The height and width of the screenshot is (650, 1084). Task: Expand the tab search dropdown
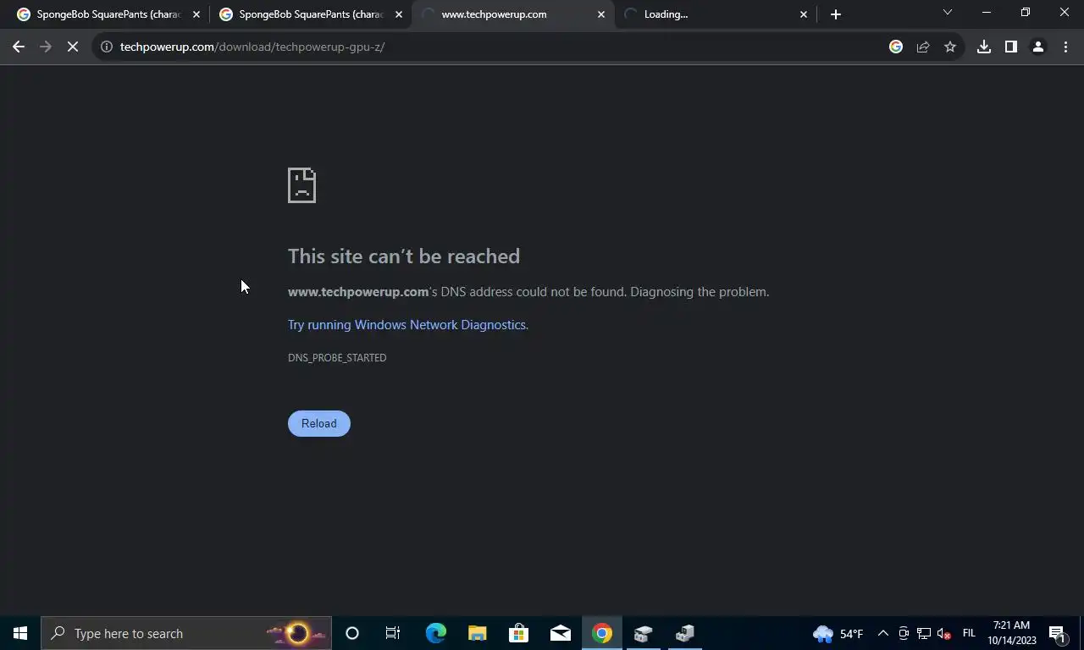(948, 13)
